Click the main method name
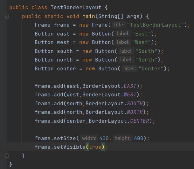The image size is (194, 169). click(89, 16)
